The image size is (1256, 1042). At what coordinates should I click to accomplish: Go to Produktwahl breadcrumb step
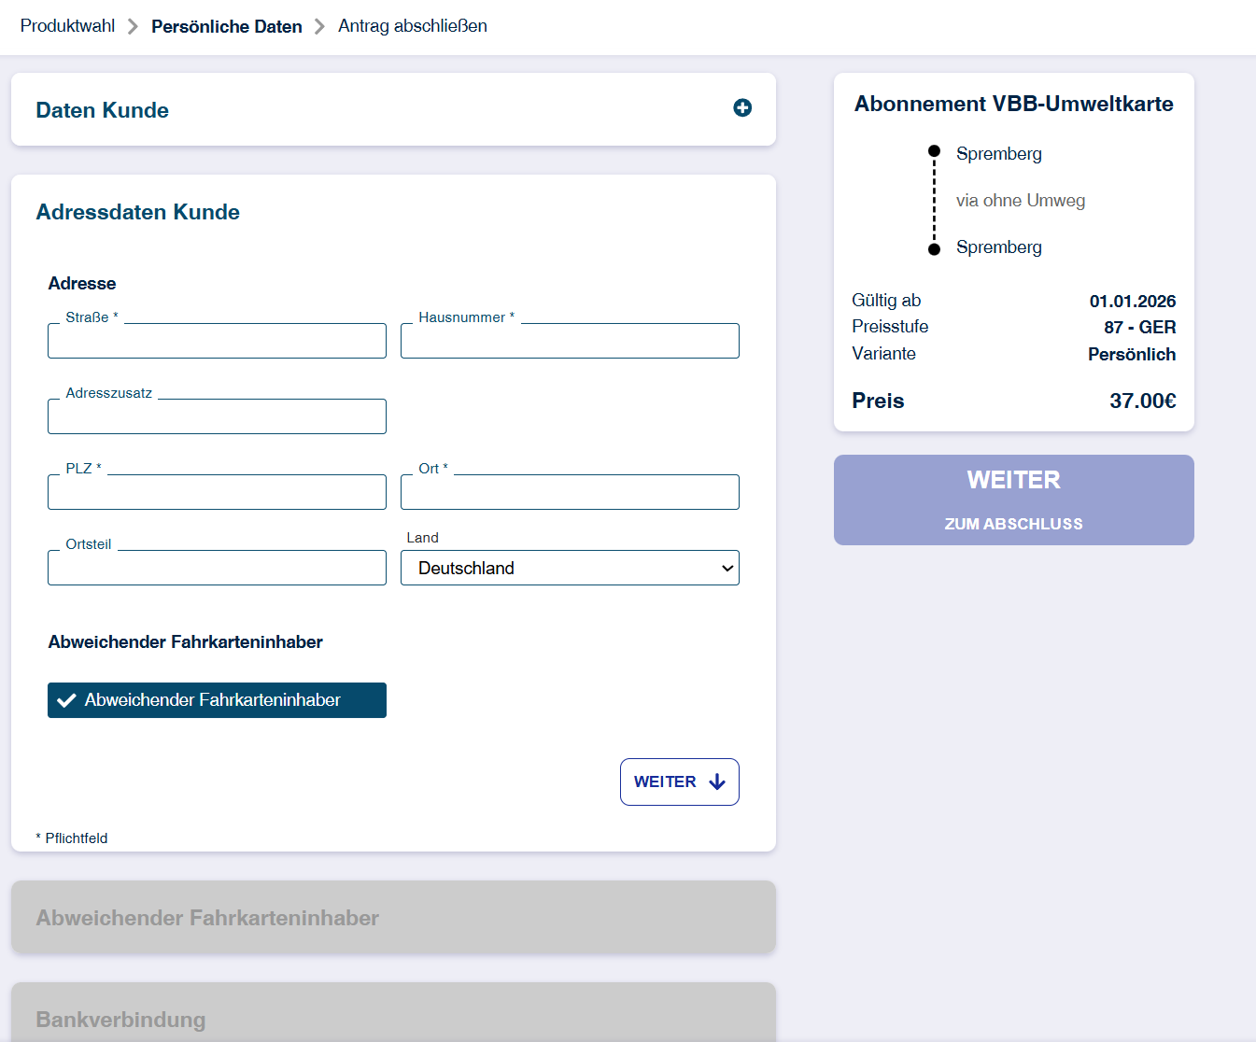67,26
